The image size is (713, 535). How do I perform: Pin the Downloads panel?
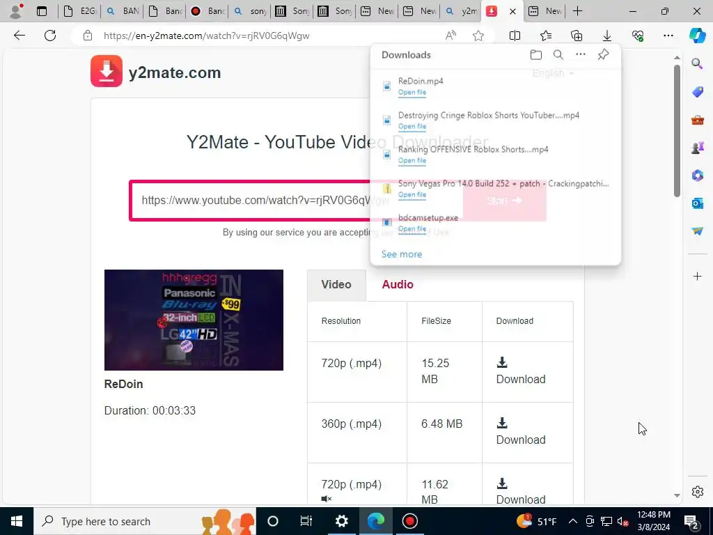click(603, 54)
